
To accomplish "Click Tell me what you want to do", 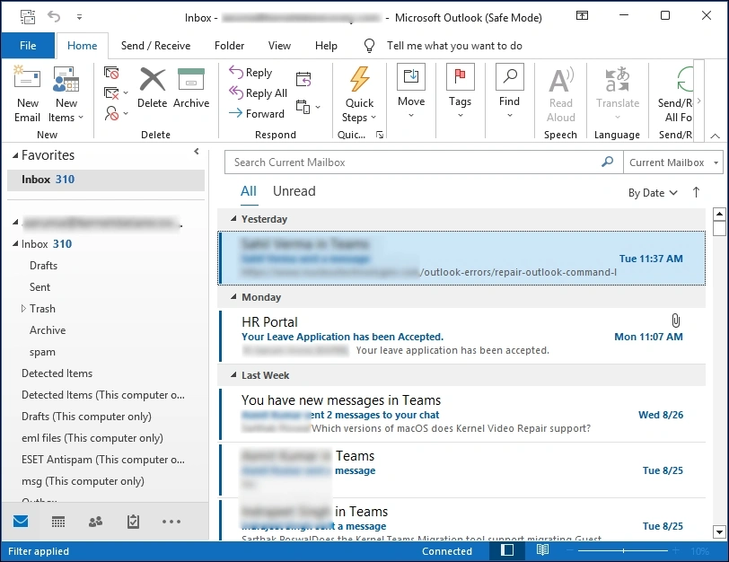I will pyautogui.click(x=454, y=46).
